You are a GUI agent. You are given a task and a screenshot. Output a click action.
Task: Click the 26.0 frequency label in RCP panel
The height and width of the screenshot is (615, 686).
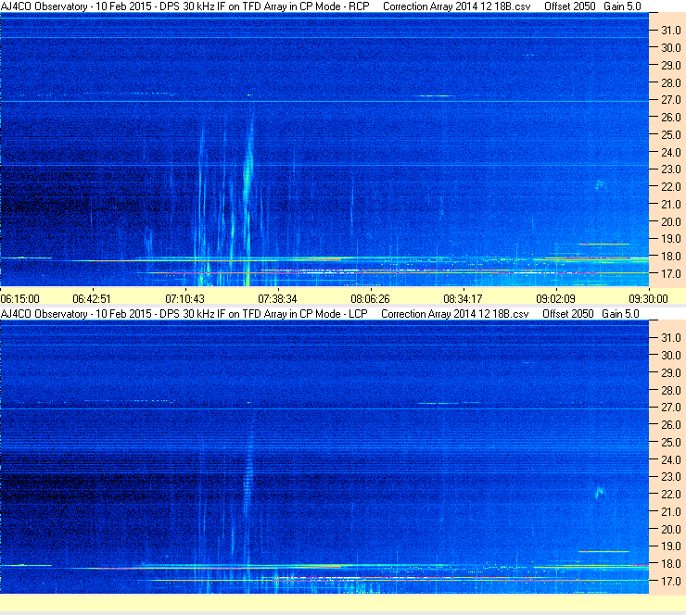click(x=671, y=118)
